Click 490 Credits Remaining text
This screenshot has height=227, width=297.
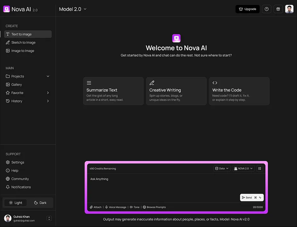[103, 169]
